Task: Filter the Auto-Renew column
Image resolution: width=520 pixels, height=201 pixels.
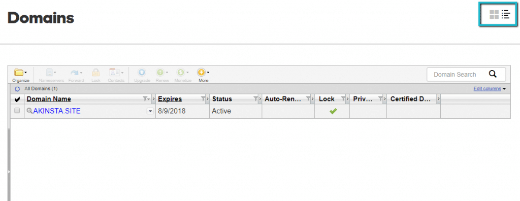Action: click(308, 99)
